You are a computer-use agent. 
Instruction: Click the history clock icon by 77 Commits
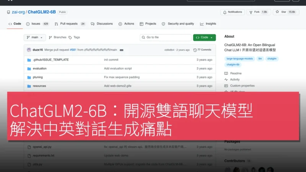[195, 50]
